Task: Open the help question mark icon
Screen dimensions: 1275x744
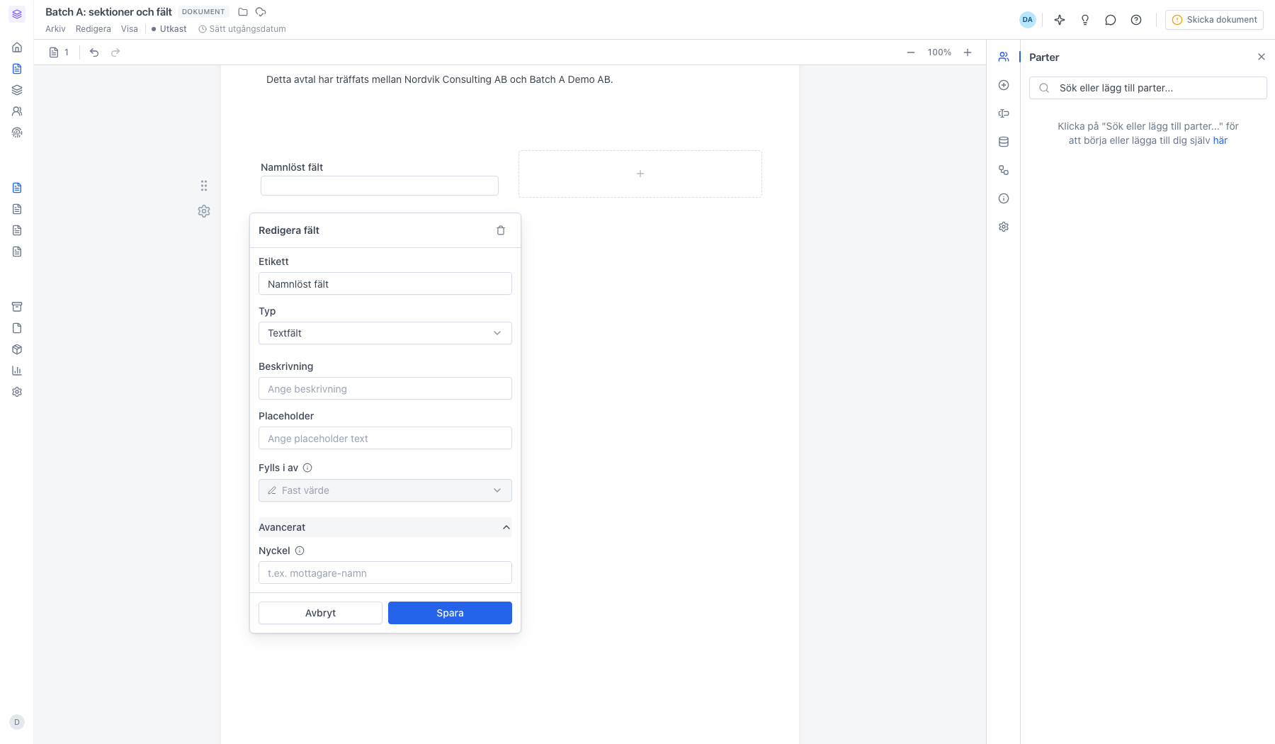Action: pyautogui.click(x=1136, y=20)
